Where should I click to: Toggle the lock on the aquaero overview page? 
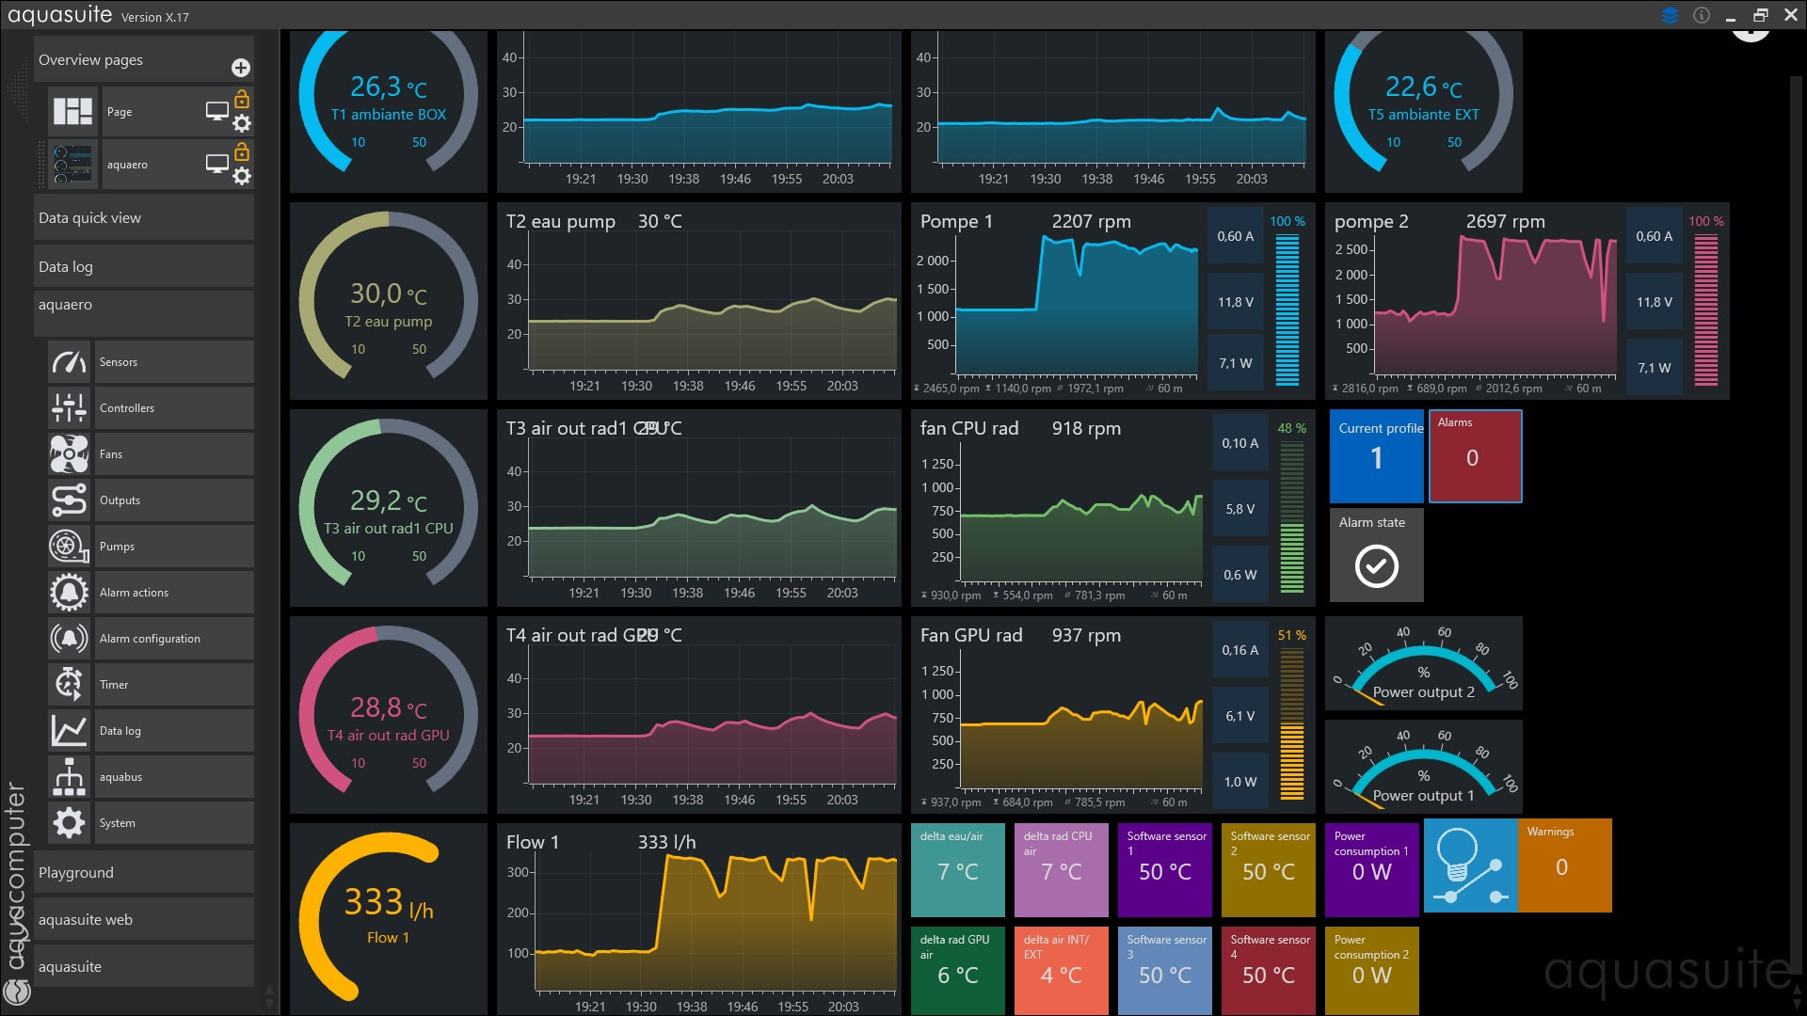point(242,151)
